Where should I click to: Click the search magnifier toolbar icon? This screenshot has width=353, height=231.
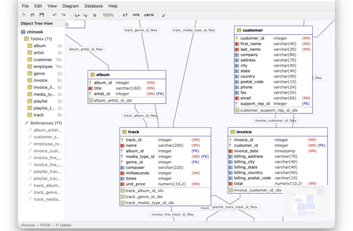click(164, 15)
